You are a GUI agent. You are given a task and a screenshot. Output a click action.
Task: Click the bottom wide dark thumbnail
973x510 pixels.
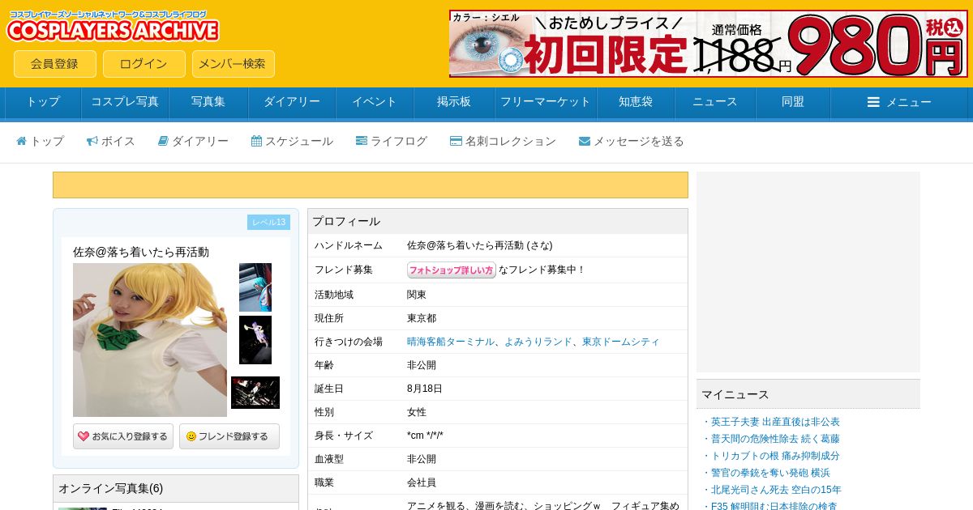255,393
